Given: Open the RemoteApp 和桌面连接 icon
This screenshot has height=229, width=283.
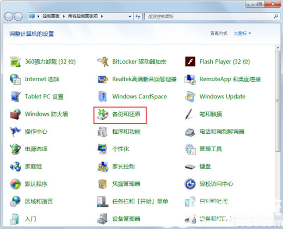Looking at the screenshot, I should (190, 79).
